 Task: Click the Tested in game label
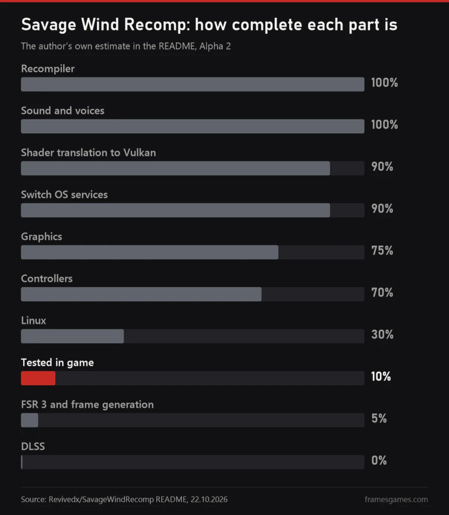click(57, 363)
